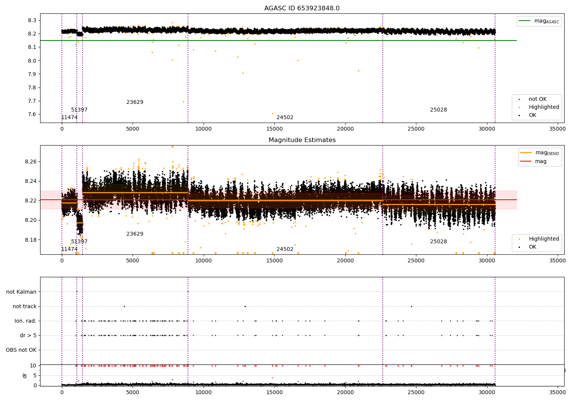Click the 7.6 y-axis tick label
573x401 pixels.
[32, 115]
